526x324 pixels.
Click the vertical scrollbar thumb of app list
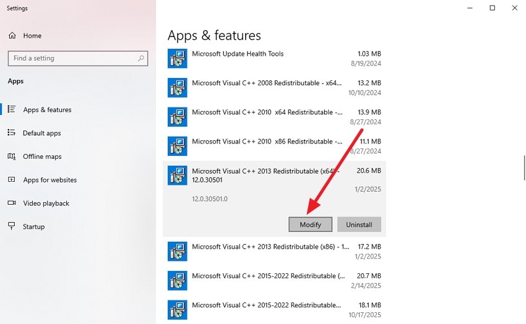(524, 168)
